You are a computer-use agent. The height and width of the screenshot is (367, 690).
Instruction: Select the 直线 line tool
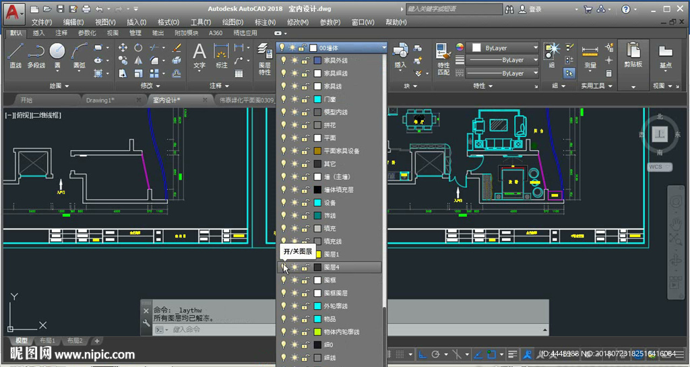(x=15, y=55)
